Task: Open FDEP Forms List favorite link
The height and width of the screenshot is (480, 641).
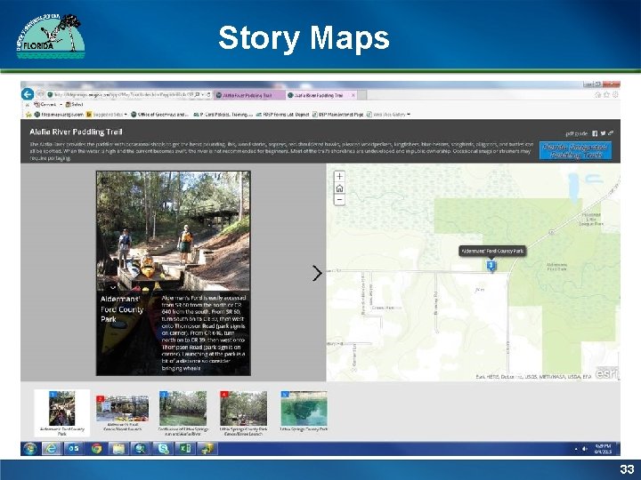Action: pos(283,115)
